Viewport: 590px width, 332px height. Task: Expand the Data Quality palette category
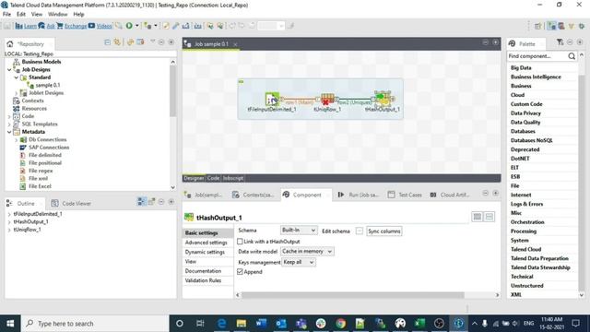525,123
